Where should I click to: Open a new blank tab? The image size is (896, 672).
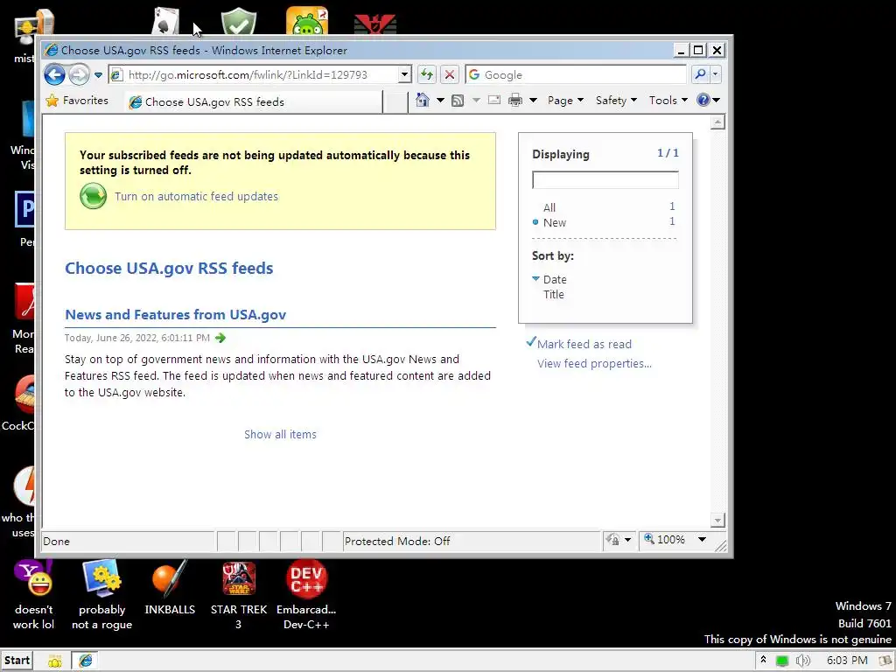pyautogui.click(x=395, y=101)
